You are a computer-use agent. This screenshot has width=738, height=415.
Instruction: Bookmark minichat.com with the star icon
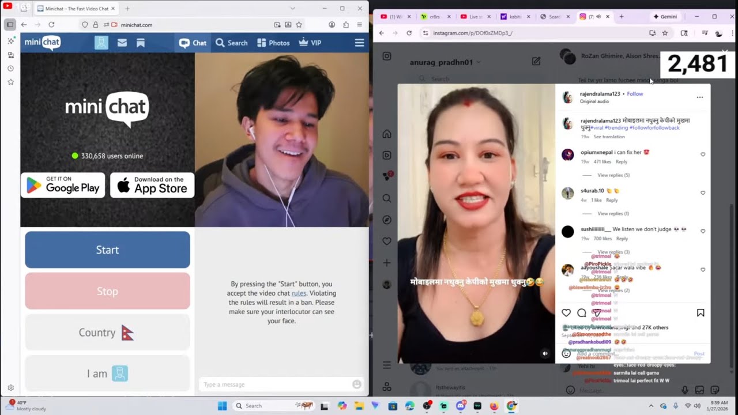(x=298, y=25)
